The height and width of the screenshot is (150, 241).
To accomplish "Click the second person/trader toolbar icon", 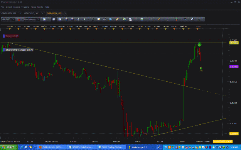I will coord(72,19).
